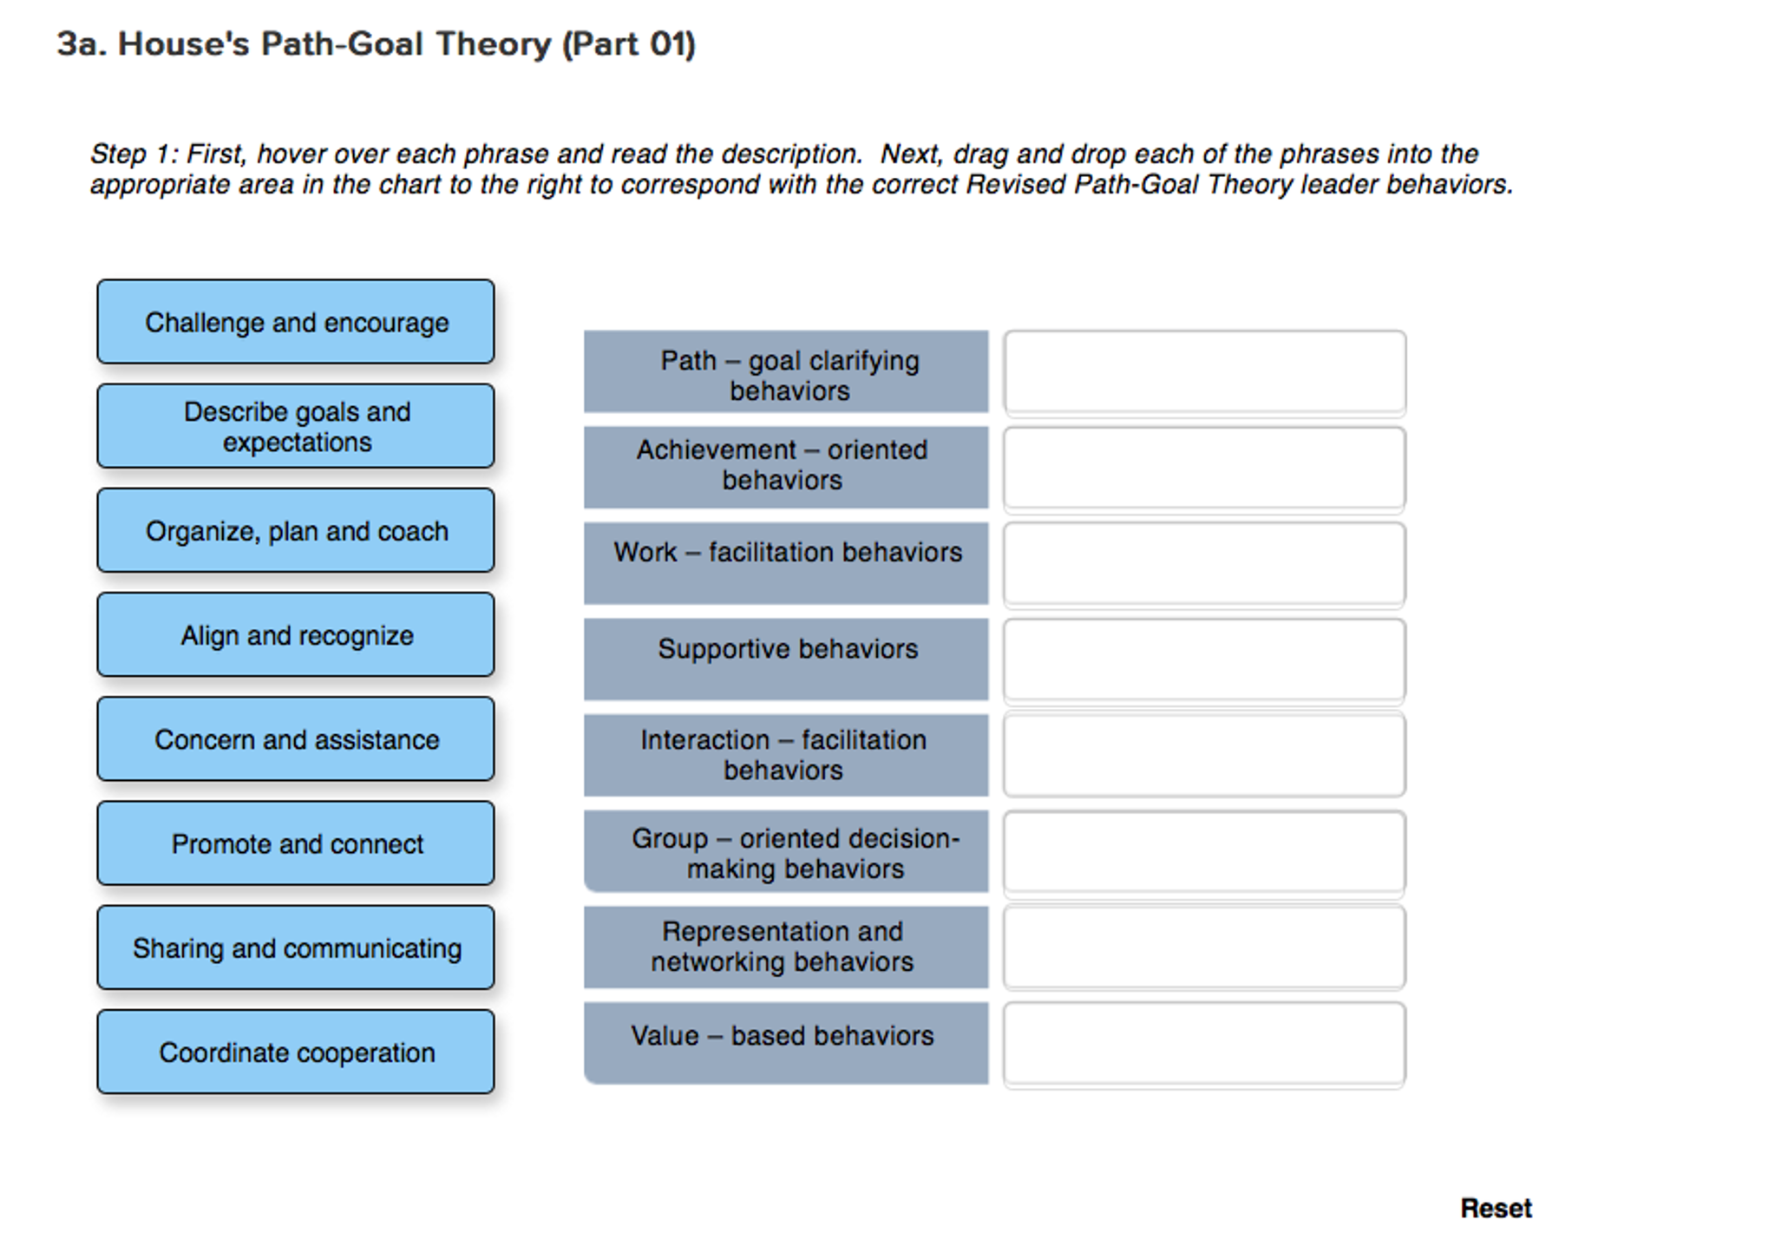Click the Value – based behaviors label

point(786,1043)
